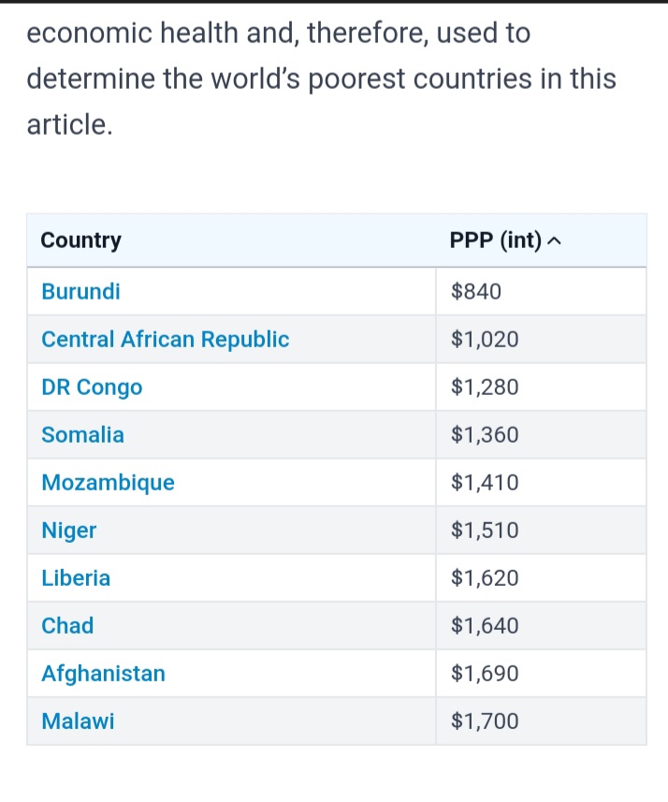The image size is (668, 802).
Task: Open the DR Congo link
Action: tap(92, 387)
